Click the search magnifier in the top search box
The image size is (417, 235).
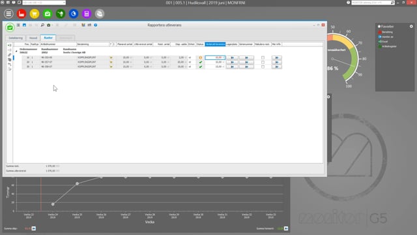click(x=392, y=3)
